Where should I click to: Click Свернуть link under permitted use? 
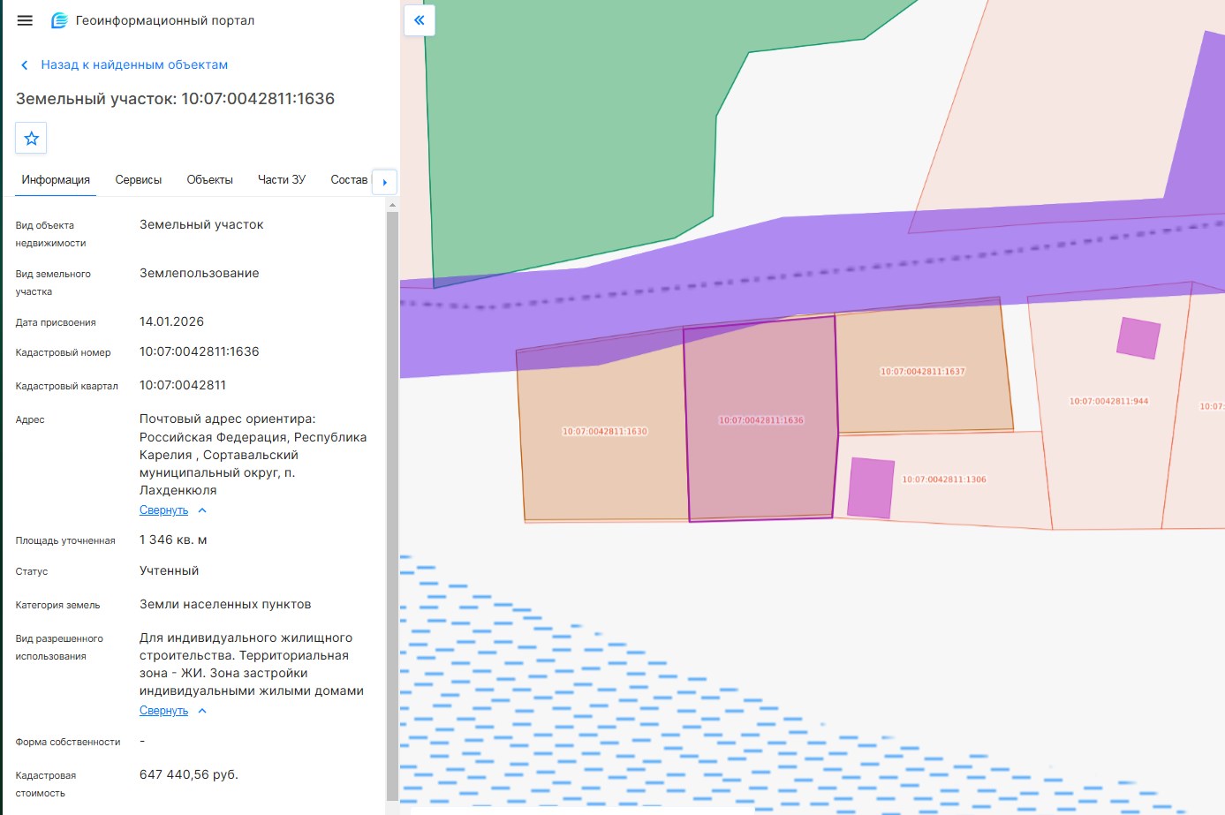[x=163, y=711]
